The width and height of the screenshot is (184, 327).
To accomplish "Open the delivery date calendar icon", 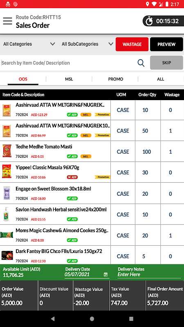I will pos(106,274).
